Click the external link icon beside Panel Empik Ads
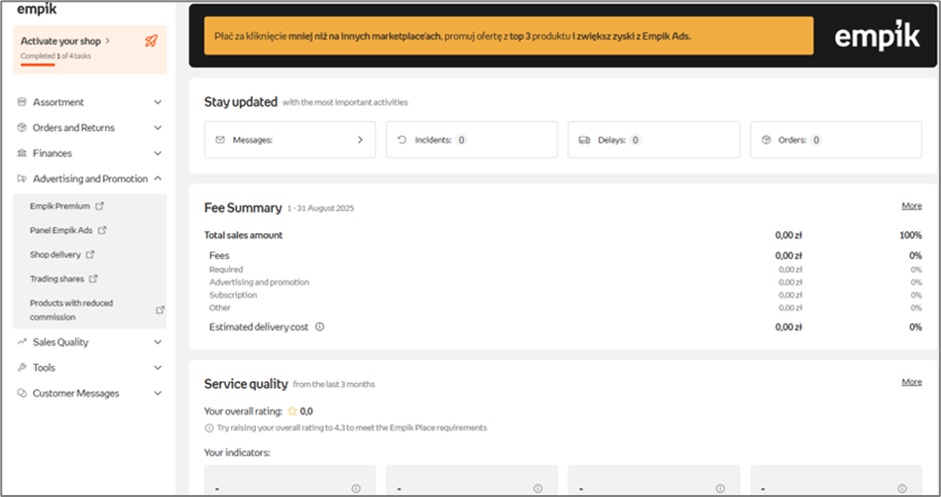Image resolution: width=941 pixels, height=497 pixels. click(102, 230)
